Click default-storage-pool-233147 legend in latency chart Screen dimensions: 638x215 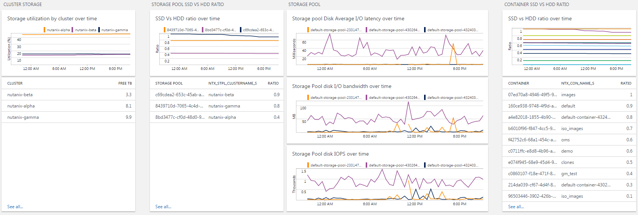(334, 30)
